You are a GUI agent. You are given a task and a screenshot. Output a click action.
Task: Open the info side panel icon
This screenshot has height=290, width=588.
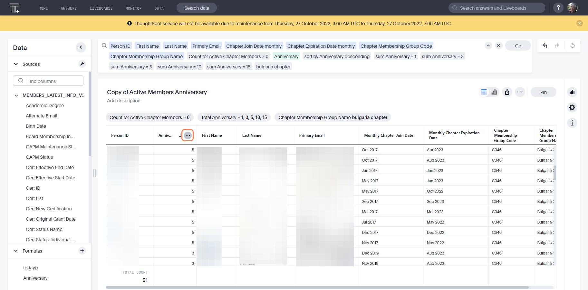[x=572, y=123]
